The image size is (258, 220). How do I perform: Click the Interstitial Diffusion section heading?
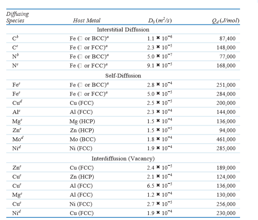point(123,30)
